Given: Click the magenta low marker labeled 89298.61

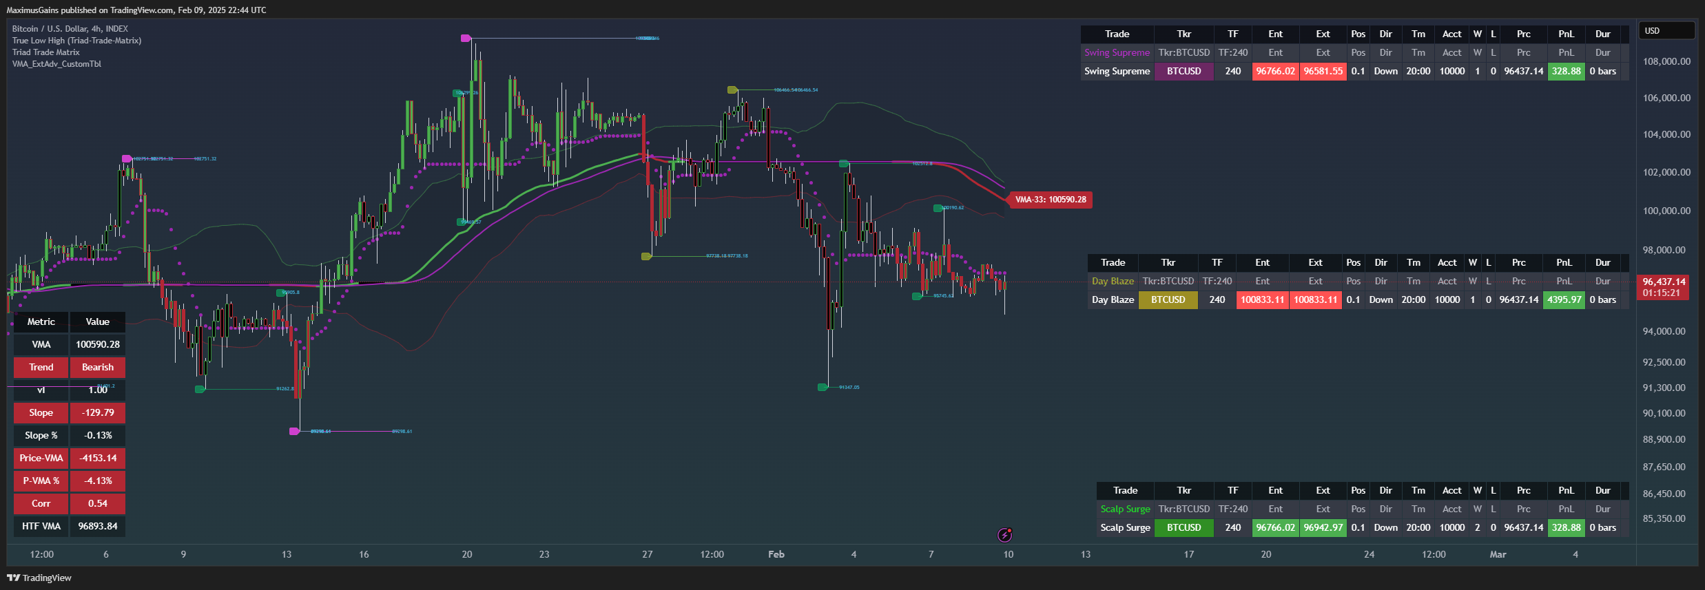Looking at the screenshot, I should [x=295, y=431].
